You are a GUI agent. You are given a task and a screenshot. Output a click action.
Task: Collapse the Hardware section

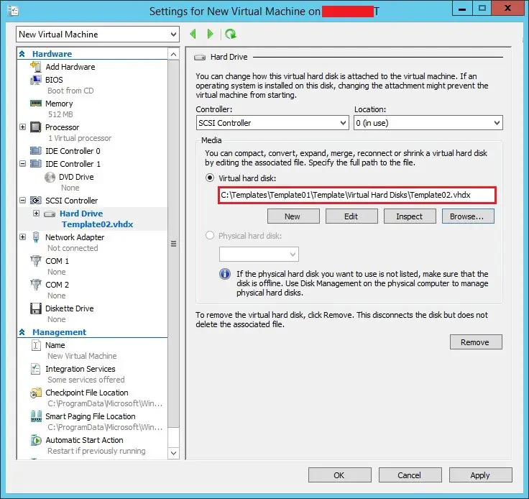click(x=22, y=54)
